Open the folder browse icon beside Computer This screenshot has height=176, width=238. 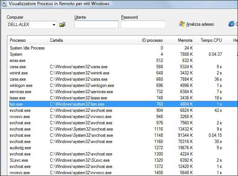[x=63, y=25]
